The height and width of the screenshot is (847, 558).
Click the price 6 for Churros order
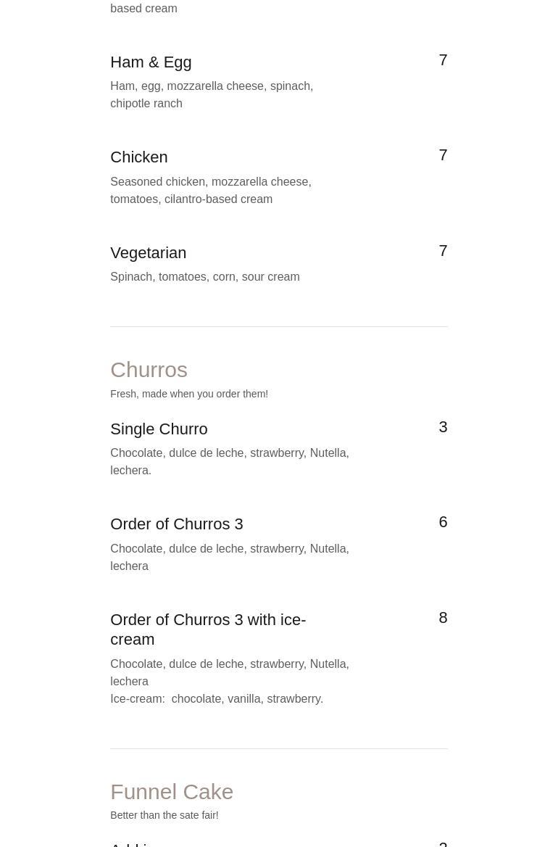pyautogui.click(x=443, y=522)
